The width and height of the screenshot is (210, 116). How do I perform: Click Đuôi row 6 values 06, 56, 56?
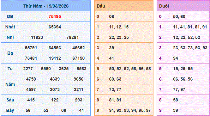pos(183,79)
